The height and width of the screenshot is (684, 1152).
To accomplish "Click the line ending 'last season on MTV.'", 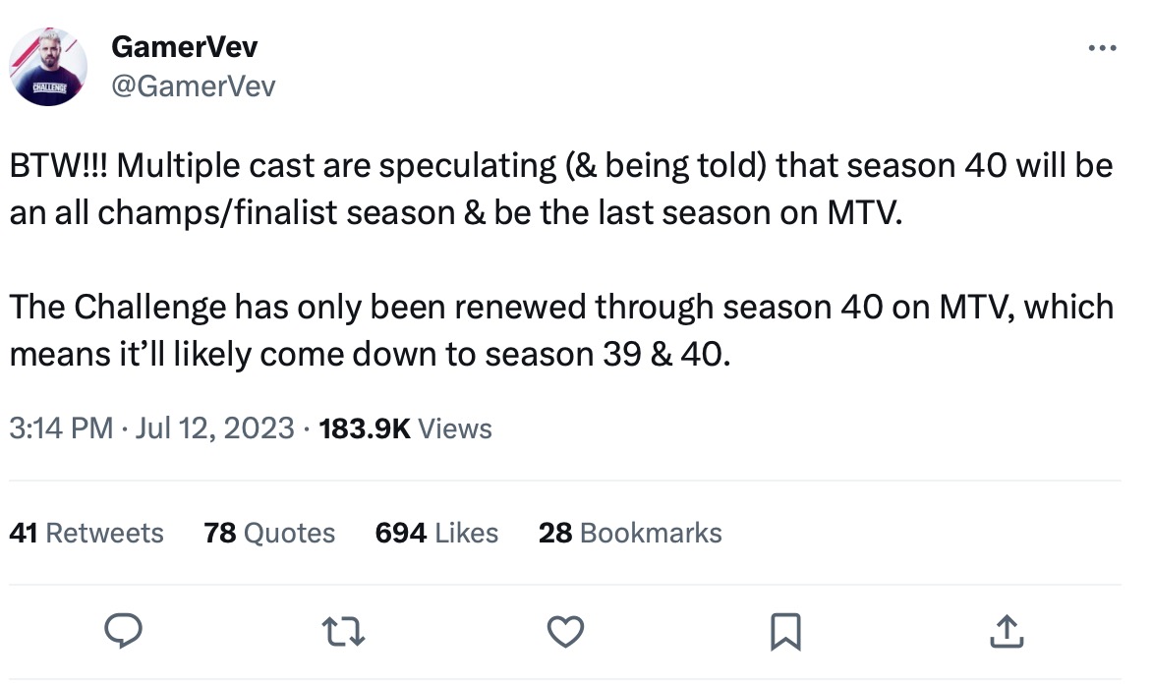I will (x=454, y=213).
